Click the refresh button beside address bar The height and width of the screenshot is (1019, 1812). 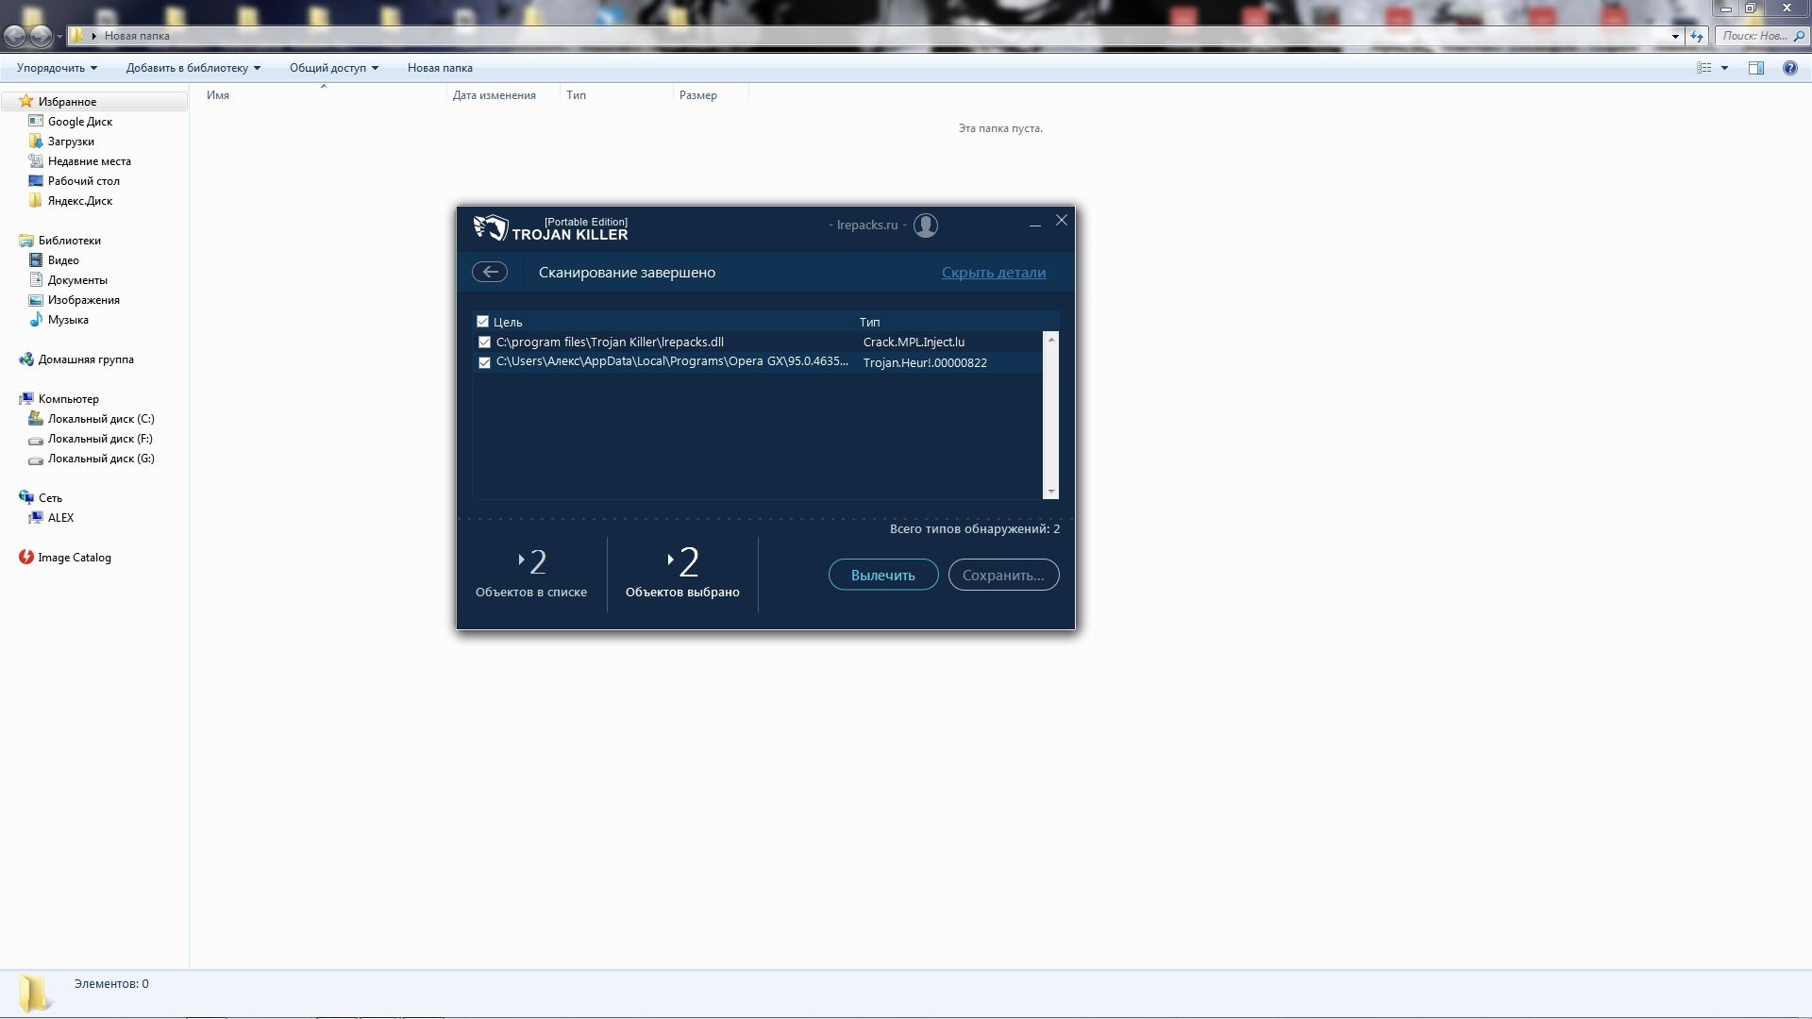click(x=1697, y=36)
